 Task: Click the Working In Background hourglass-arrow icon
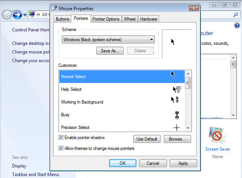175,100
